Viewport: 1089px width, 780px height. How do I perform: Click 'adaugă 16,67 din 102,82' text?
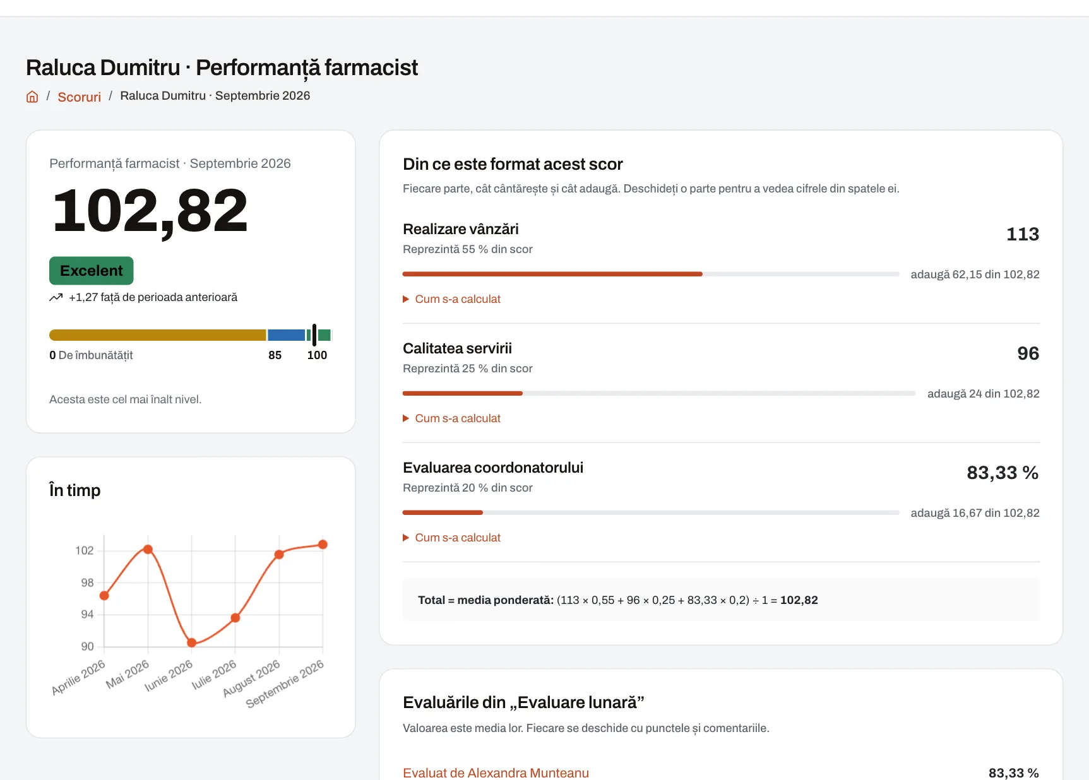coord(975,513)
